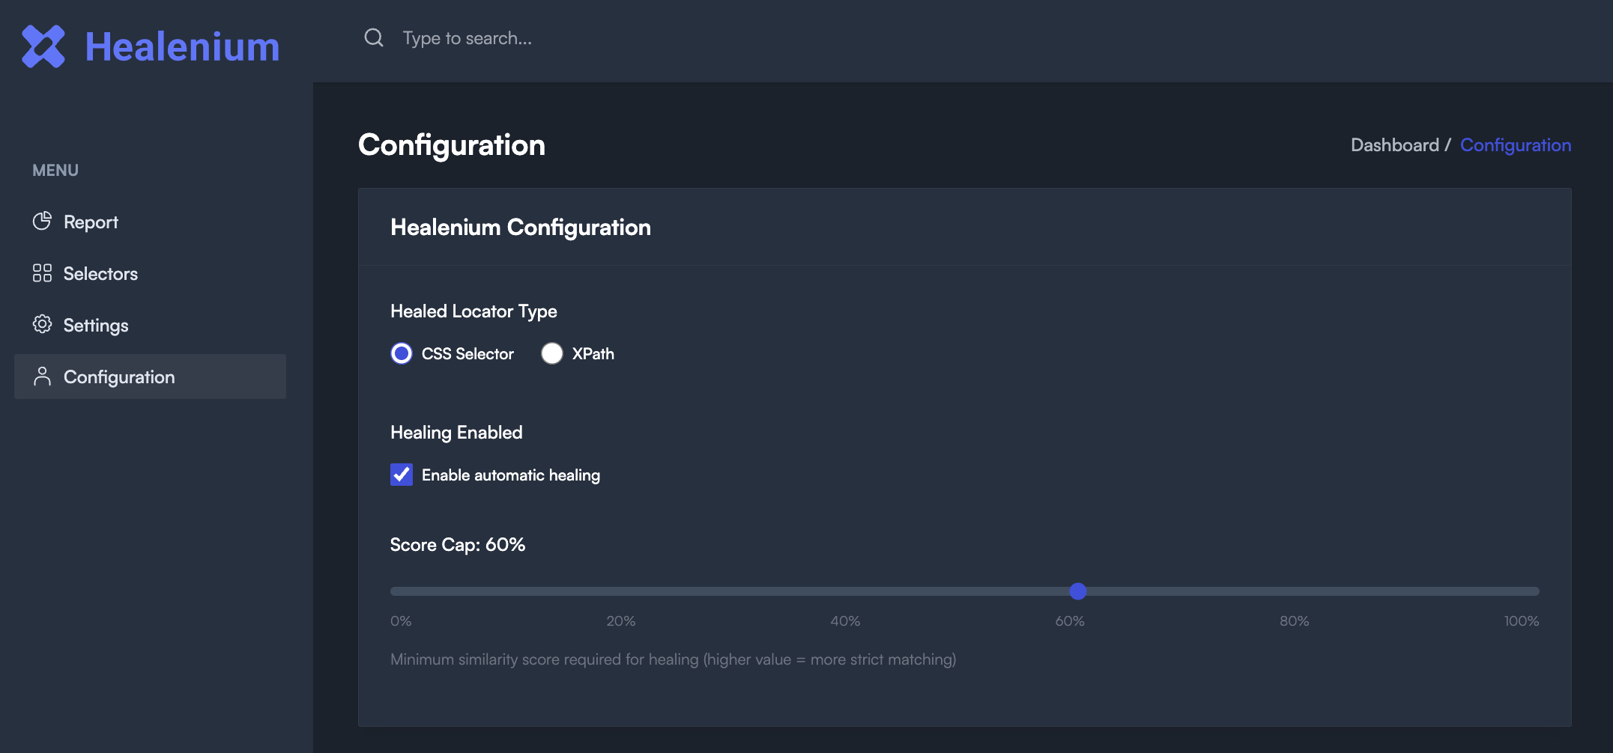The width and height of the screenshot is (1613, 753).
Task: Click the Report pie chart icon
Action: 42,221
